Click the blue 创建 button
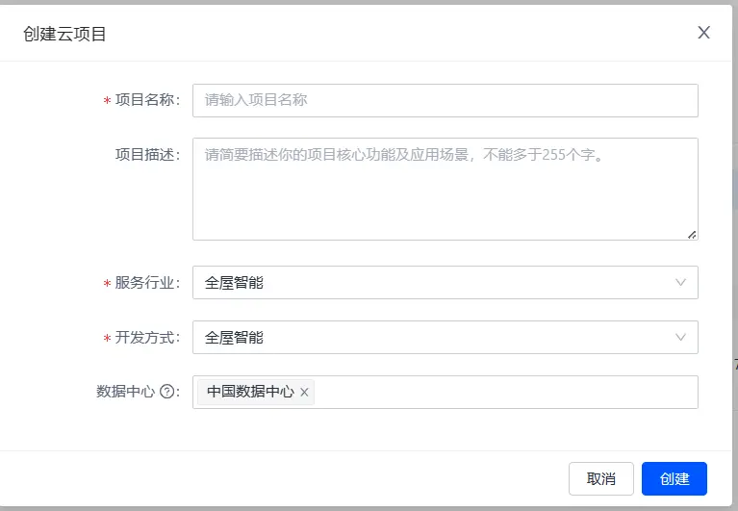This screenshot has height=511, width=738. tap(674, 478)
